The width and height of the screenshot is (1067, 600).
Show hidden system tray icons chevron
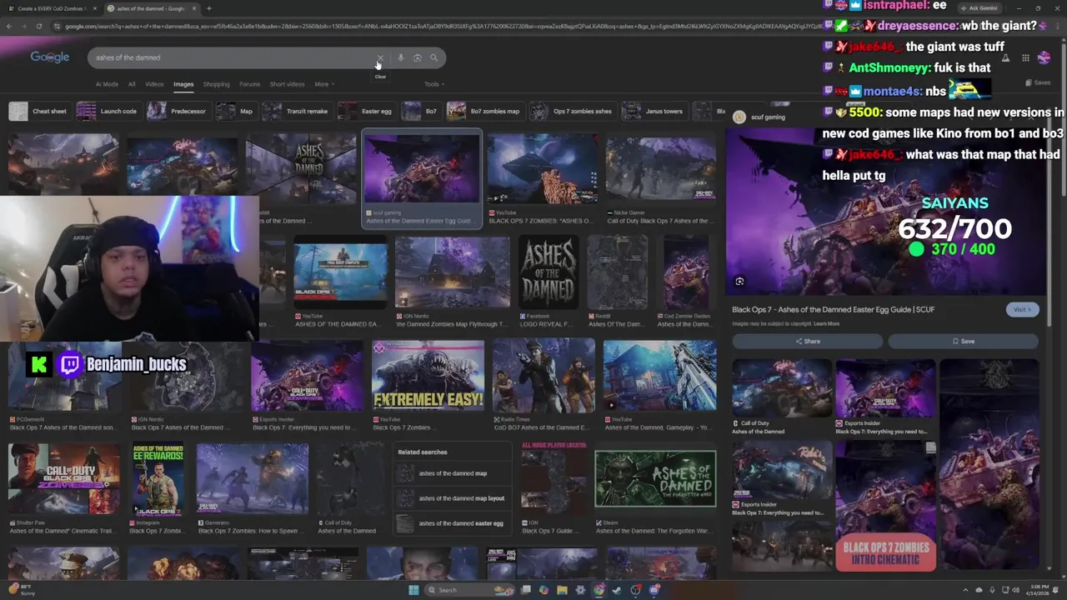[965, 590]
